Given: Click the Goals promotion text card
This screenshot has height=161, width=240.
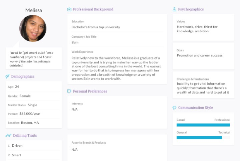Looking at the screenshot, I should tap(200, 55).
